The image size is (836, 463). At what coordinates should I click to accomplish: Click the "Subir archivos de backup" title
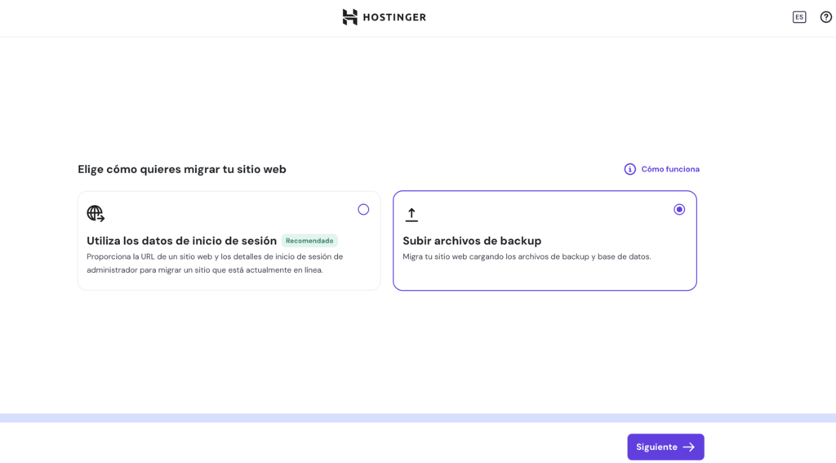472,241
